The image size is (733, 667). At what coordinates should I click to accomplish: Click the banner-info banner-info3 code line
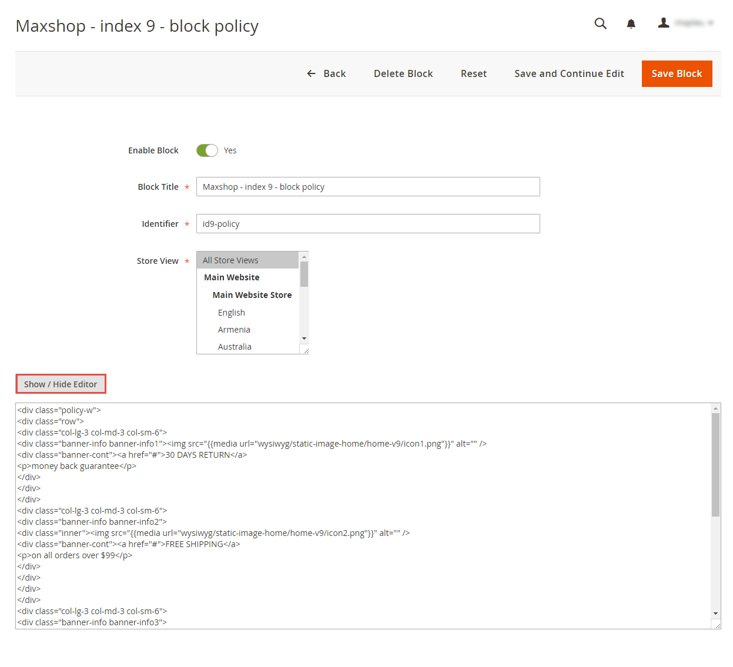point(92,622)
